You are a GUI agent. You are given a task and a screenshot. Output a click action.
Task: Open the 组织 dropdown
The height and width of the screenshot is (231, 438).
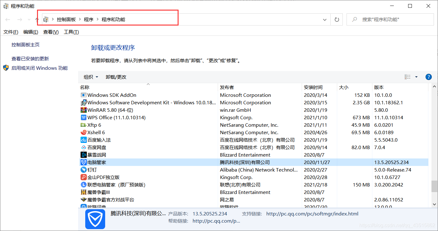[91, 77]
